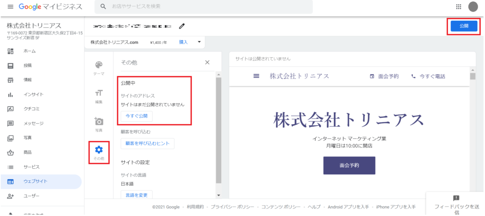The image size is (485, 216).
Task: Click the search input field
Action: pos(204,7)
